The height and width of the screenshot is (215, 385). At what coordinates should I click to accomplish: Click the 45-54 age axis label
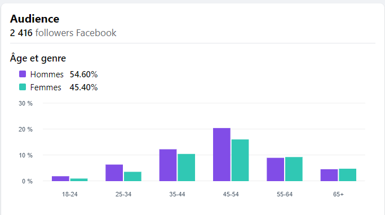click(x=231, y=194)
